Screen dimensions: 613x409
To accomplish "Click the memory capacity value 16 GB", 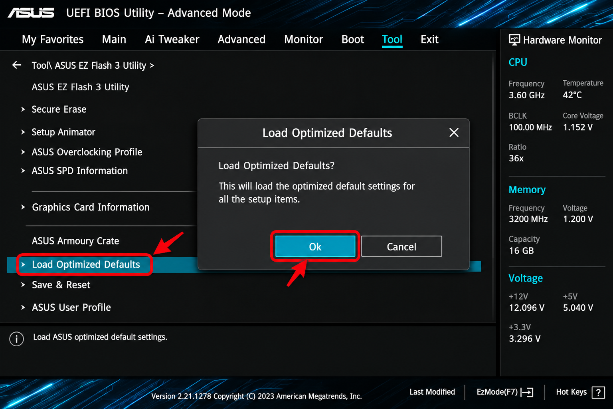I will [x=521, y=251].
